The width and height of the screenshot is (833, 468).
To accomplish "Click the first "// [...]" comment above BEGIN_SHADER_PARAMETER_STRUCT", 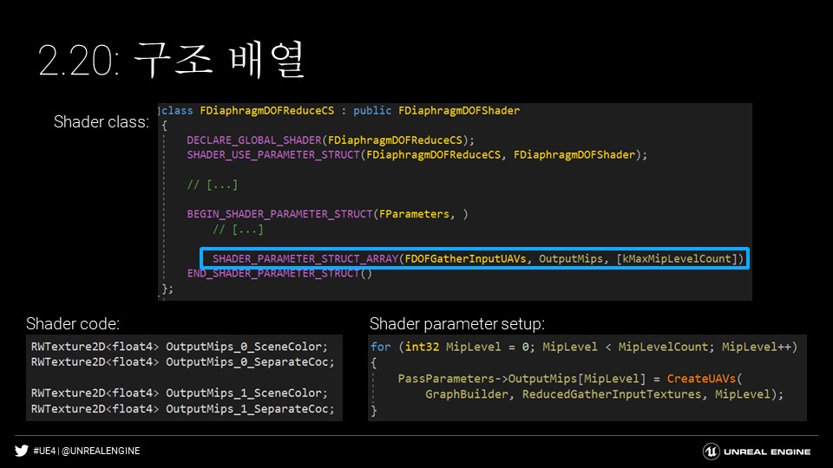I will tap(213, 185).
